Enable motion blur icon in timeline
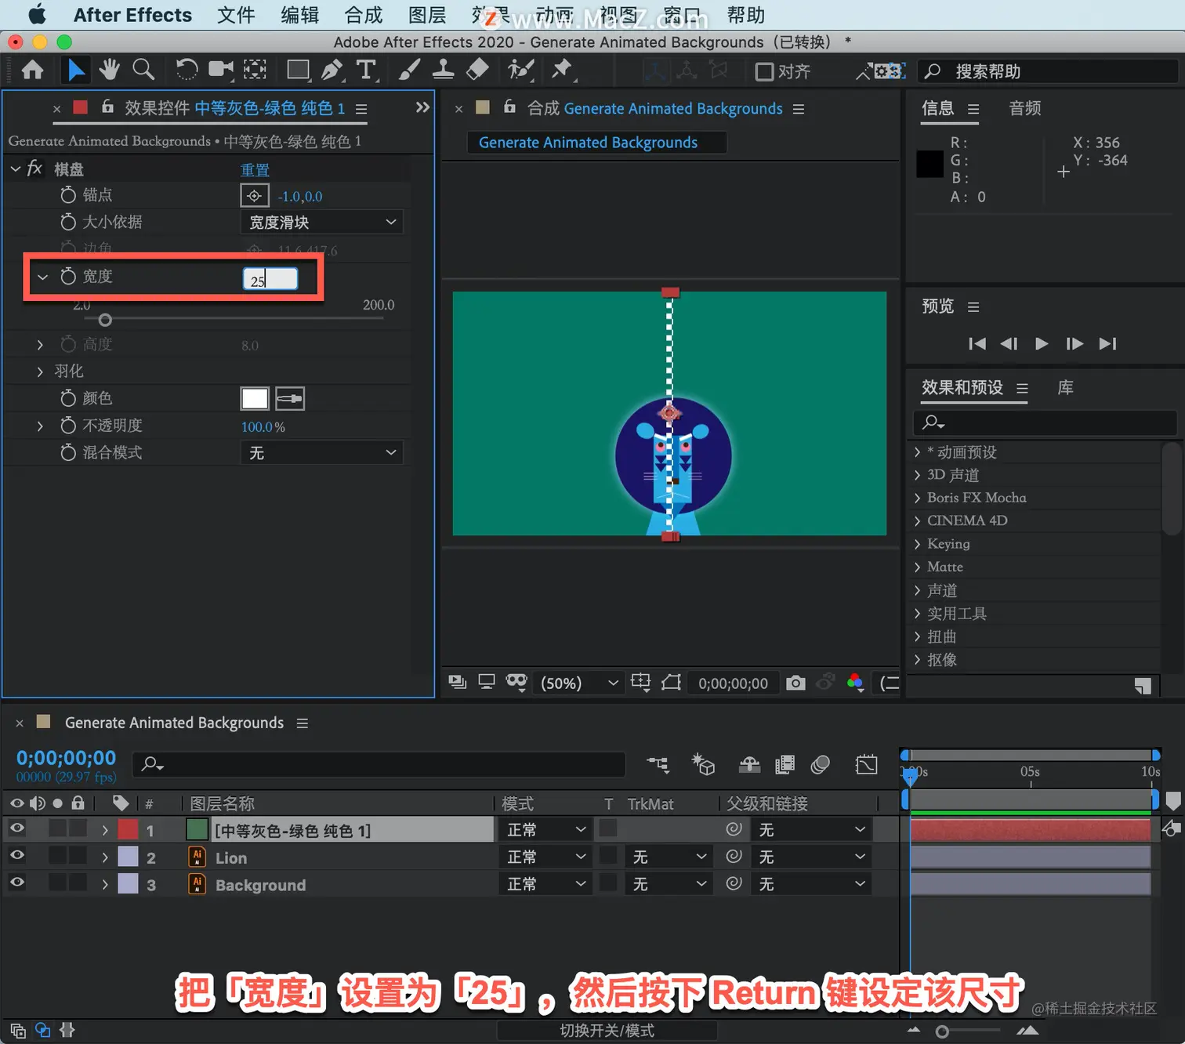The width and height of the screenshot is (1185, 1044). click(821, 764)
